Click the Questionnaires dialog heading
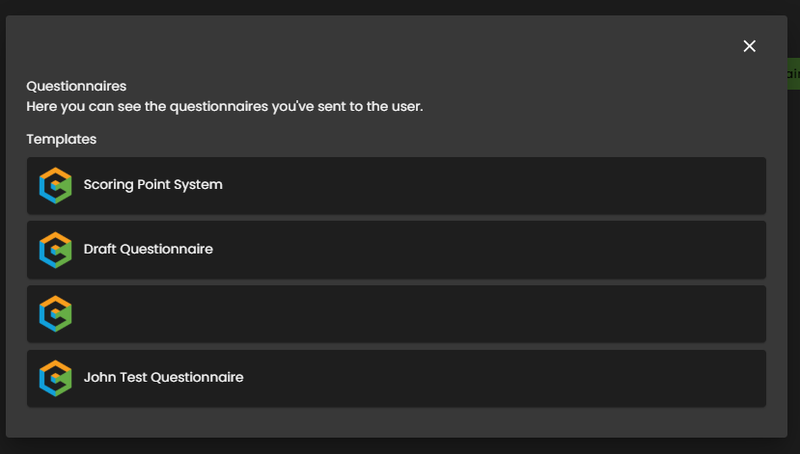Viewport: 800px width, 454px height. [x=76, y=86]
